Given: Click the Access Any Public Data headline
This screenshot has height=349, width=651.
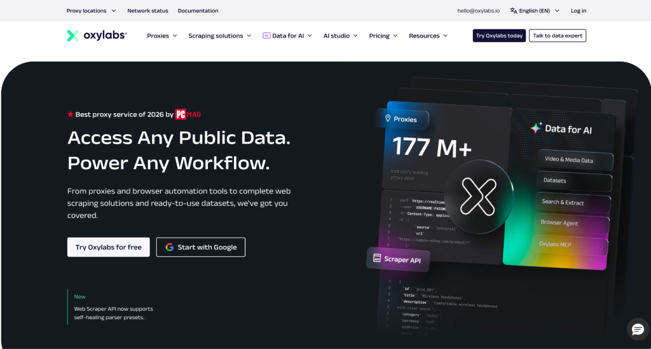Looking at the screenshot, I should click(179, 138).
